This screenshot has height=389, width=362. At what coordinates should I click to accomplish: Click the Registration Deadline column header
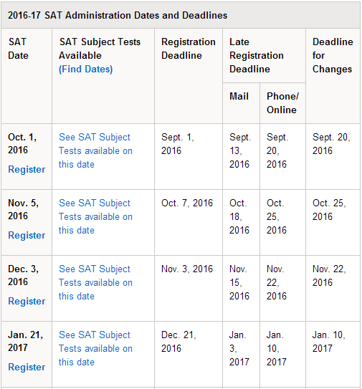(189, 49)
